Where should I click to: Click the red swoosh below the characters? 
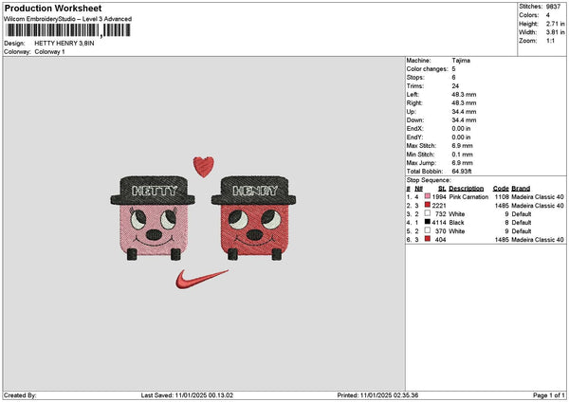coord(201,279)
